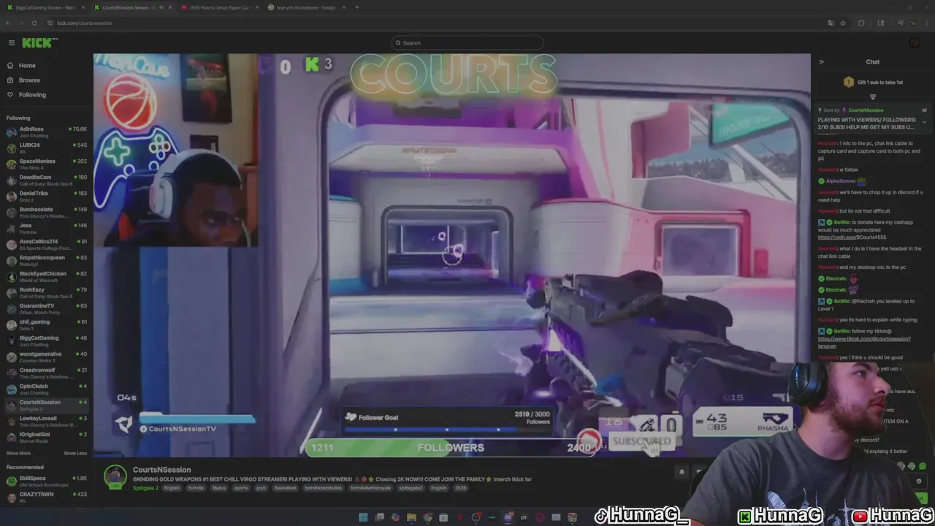This screenshot has width=935, height=526.
Task: Bookmark this page star icon
Action: pos(843,23)
